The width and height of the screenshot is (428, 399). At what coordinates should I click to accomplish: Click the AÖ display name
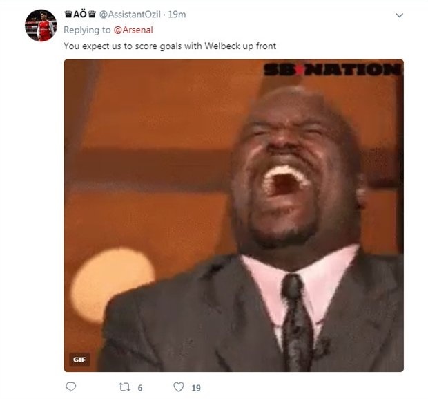[x=79, y=15]
